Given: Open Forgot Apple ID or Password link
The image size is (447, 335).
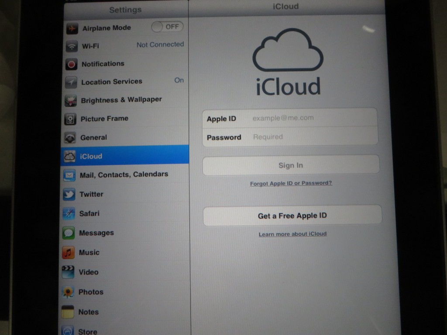Looking at the screenshot, I should tap(291, 184).
